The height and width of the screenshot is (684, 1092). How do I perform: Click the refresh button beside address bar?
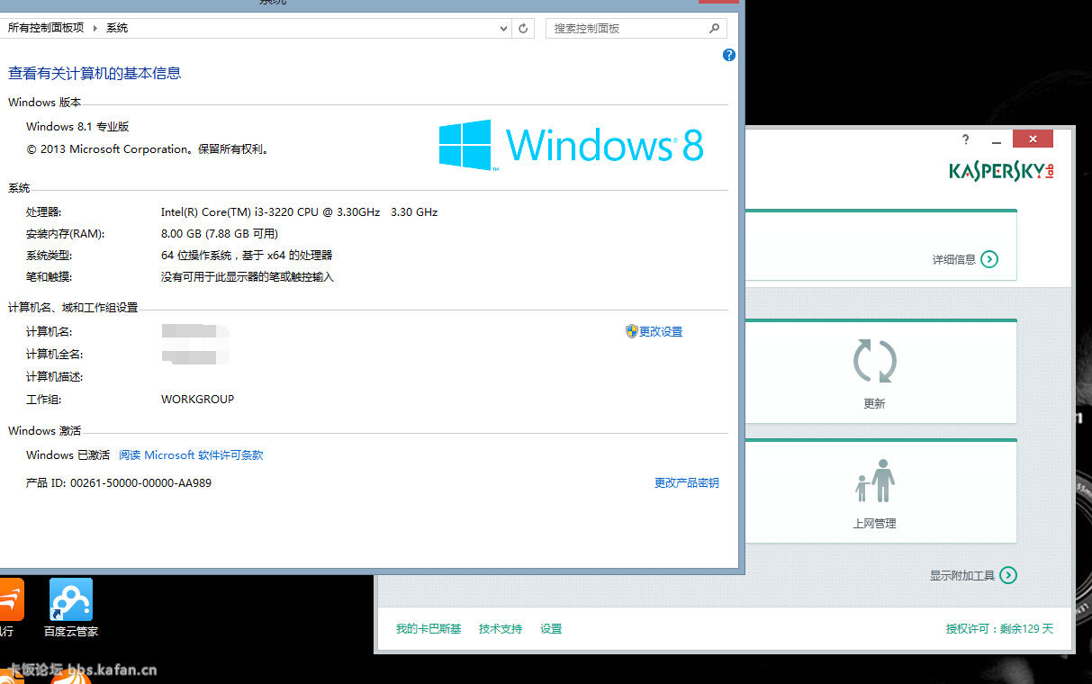[524, 28]
